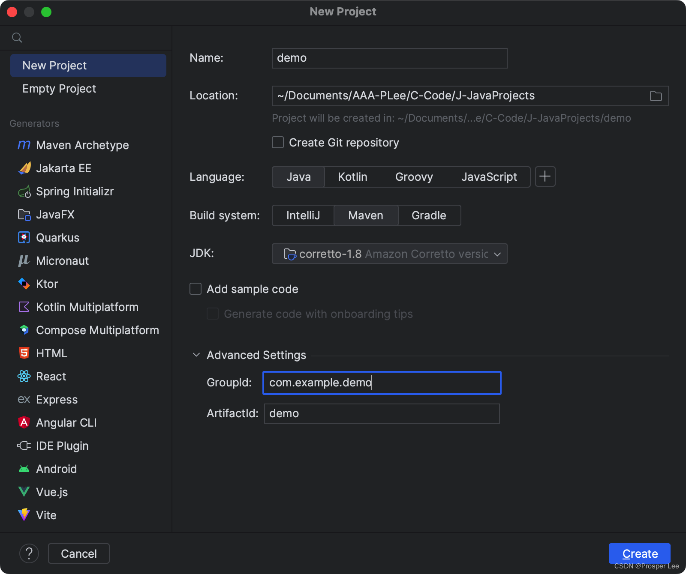Focus the ArtifactId text field
Screen dimensions: 686x574
[x=382, y=414]
